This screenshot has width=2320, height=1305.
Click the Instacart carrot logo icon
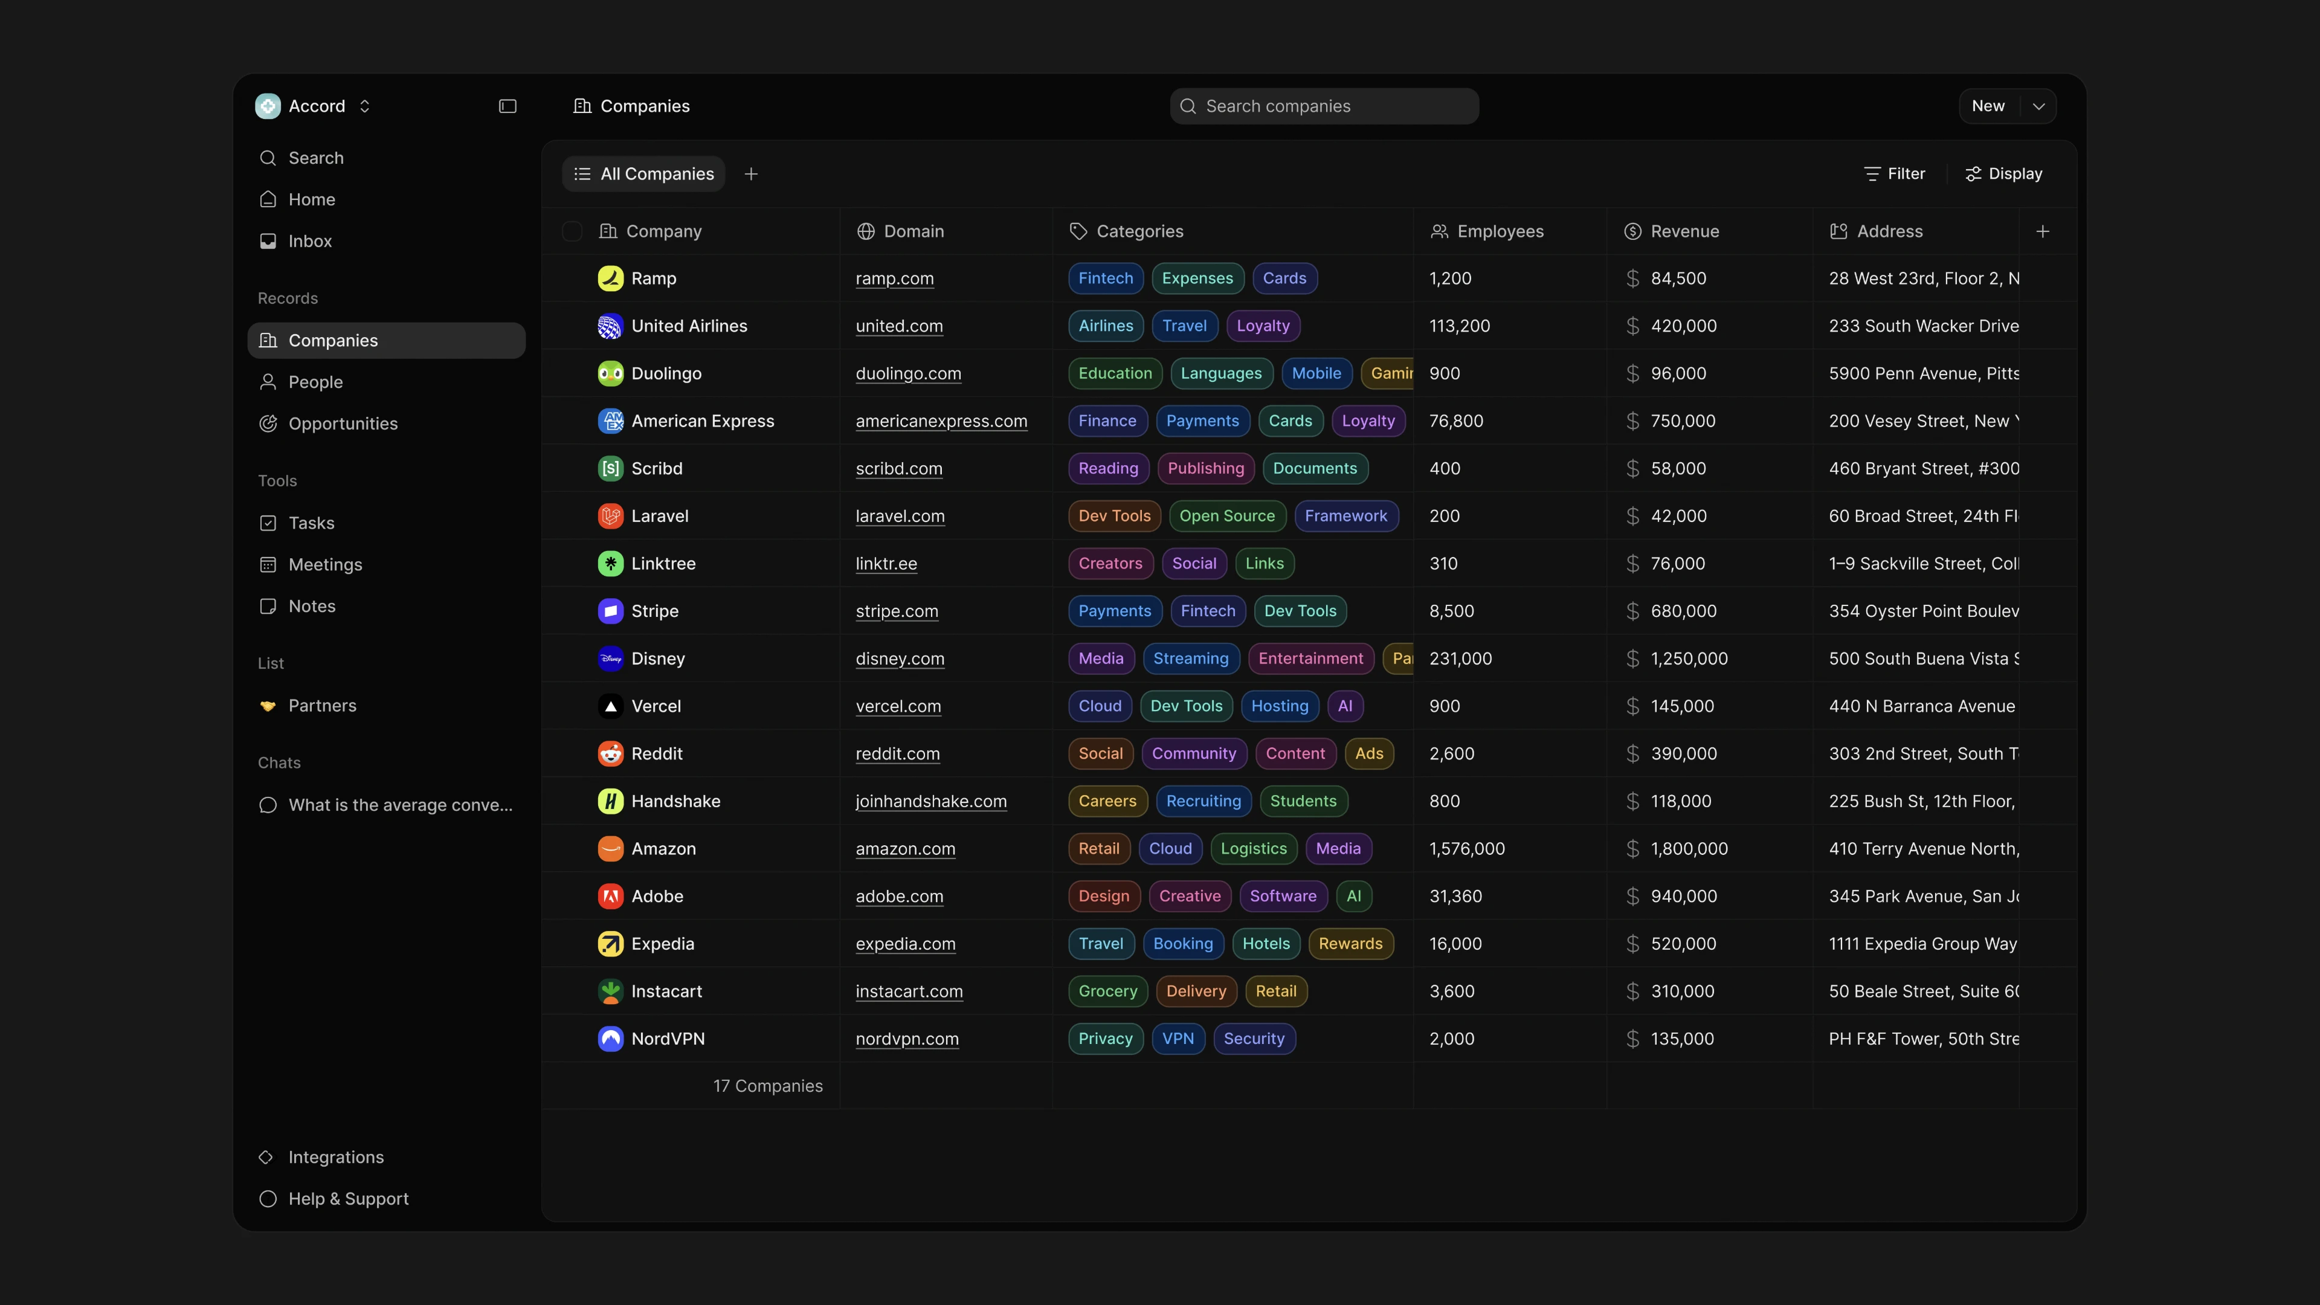(x=611, y=991)
